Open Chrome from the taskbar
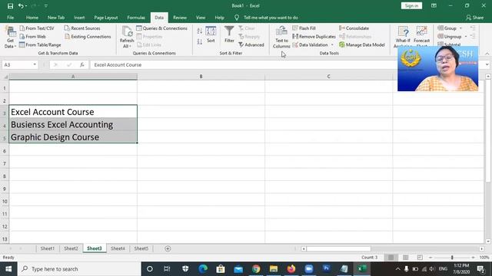Screen dimensions: 492x276 (256, 269)
